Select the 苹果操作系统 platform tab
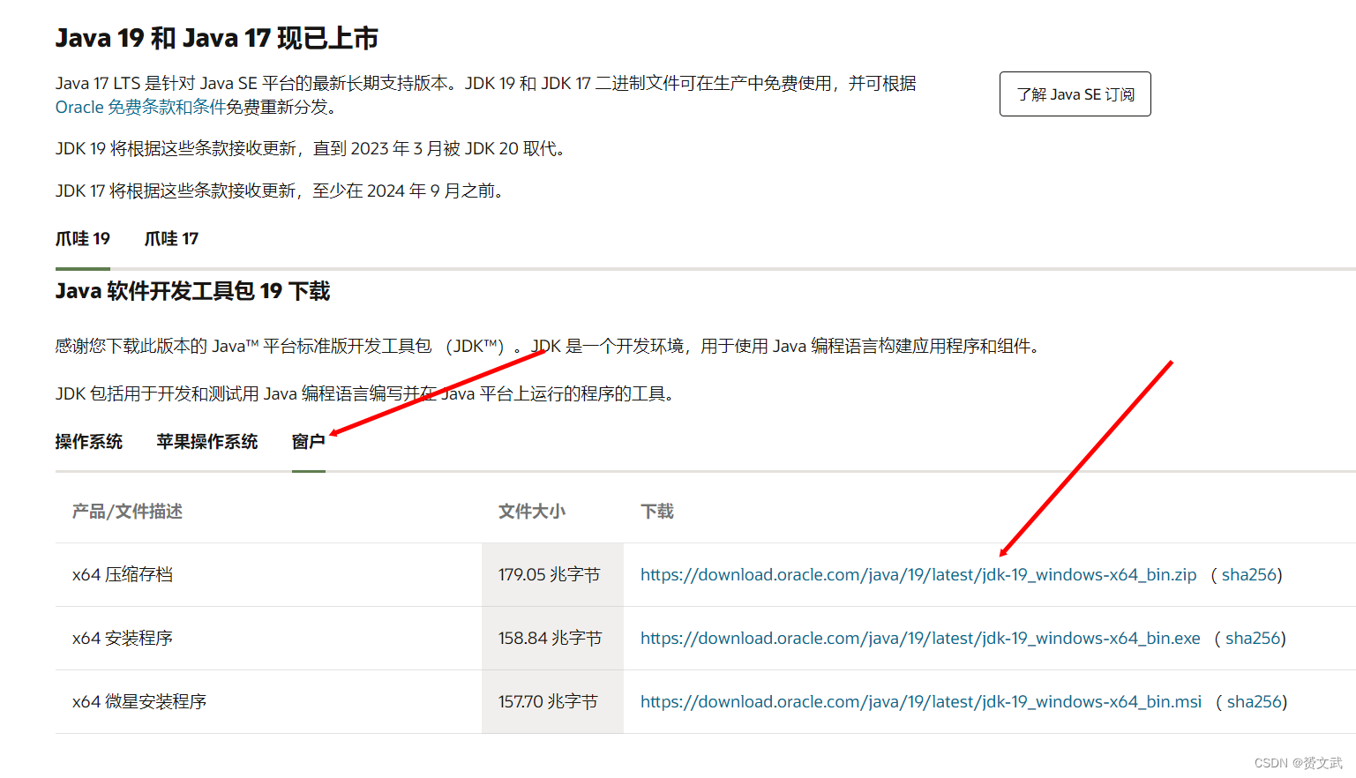 (x=207, y=441)
